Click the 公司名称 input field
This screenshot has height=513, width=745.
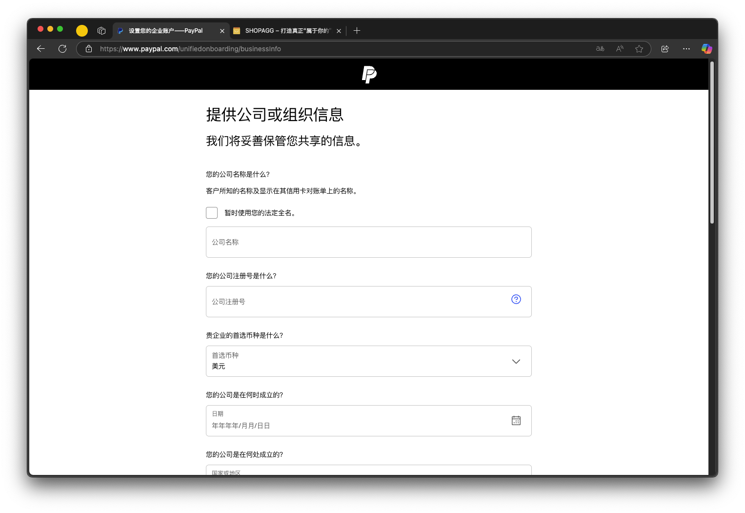(x=368, y=242)
